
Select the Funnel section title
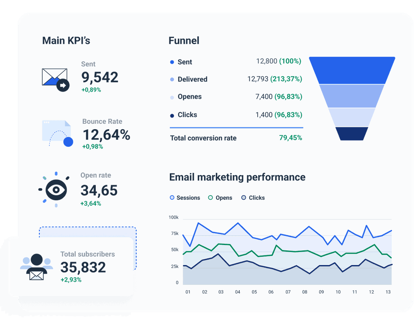point(184,41)
